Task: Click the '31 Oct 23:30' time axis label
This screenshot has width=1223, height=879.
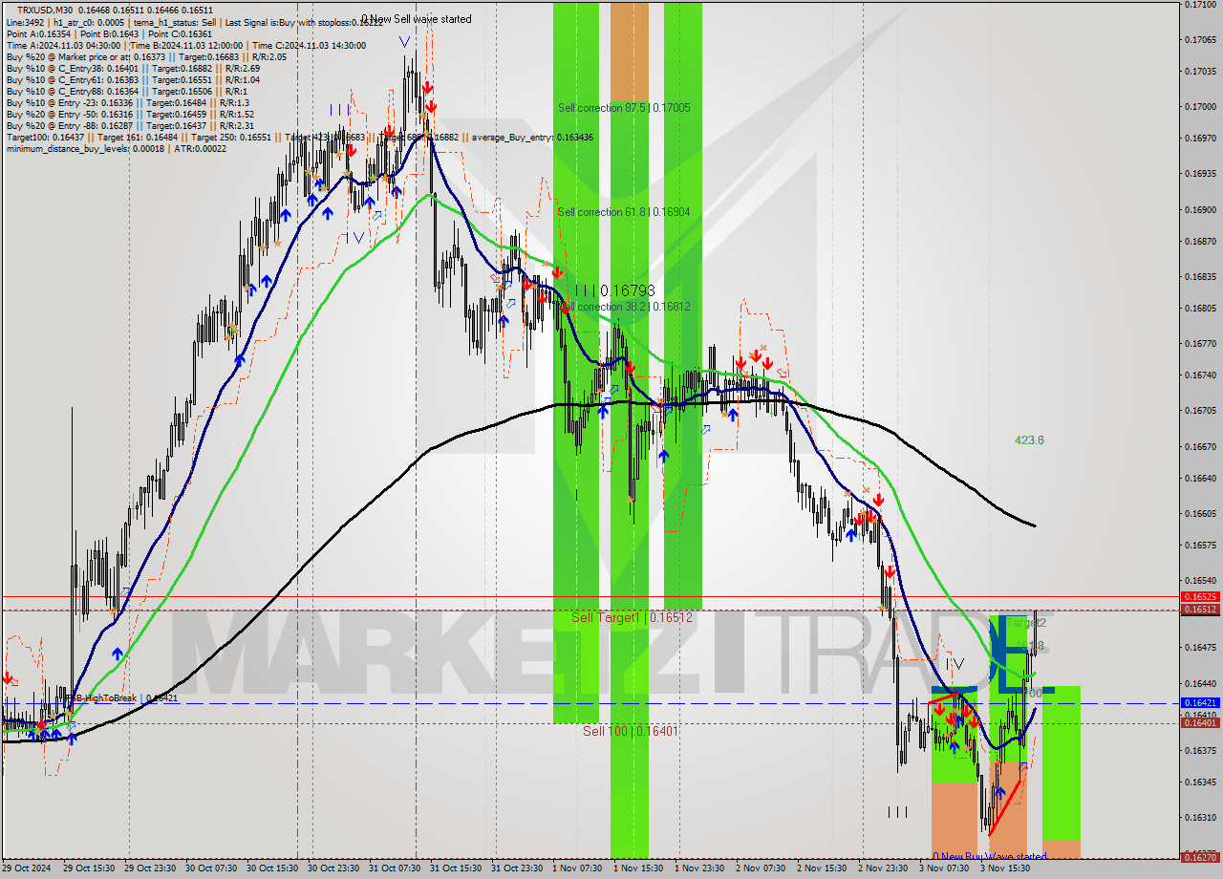Action: (518, 868)
